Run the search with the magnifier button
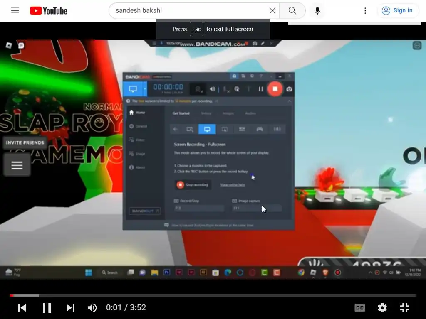This screenshot has height=319, width=426. 292,10
